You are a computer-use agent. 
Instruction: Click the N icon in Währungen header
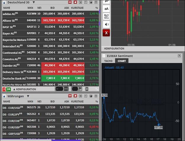point(81,96)
